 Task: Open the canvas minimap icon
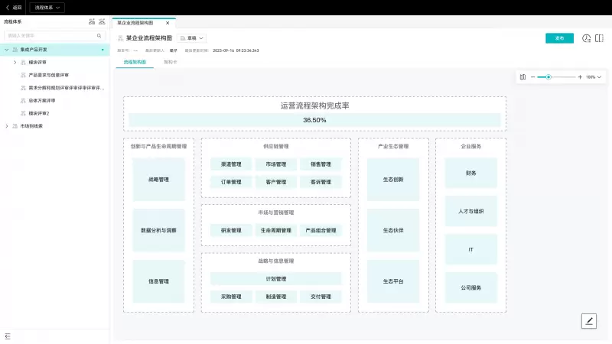tap(522, 77)
